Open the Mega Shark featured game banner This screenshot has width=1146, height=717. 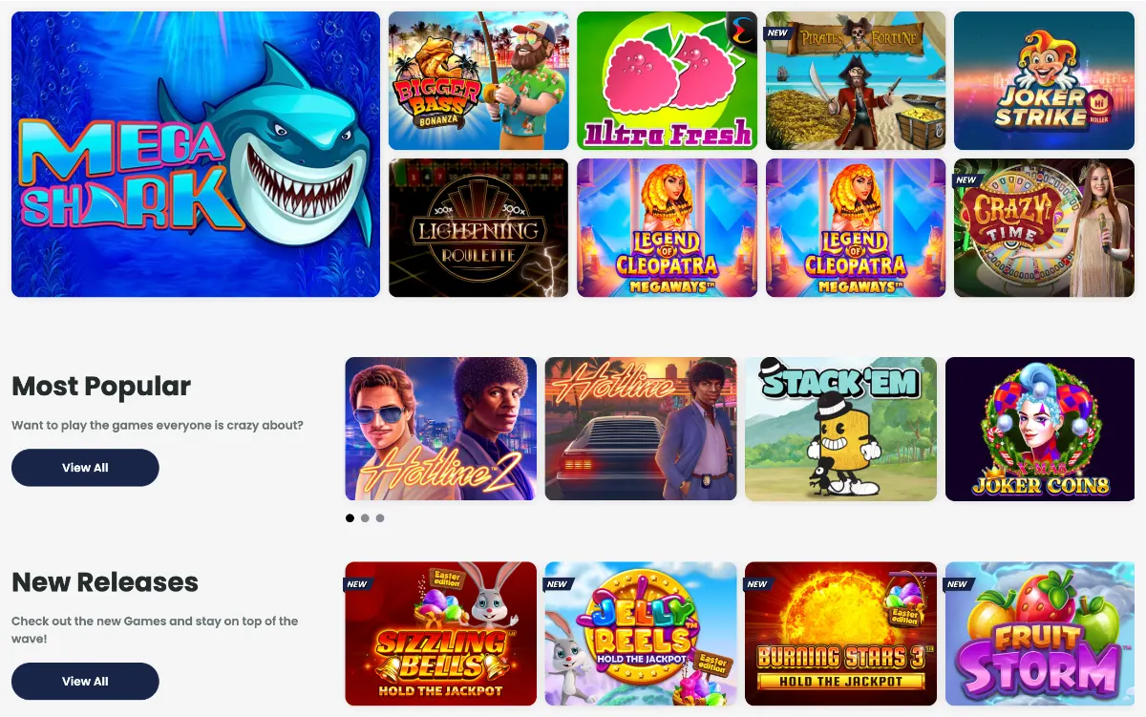coord(196,155)
